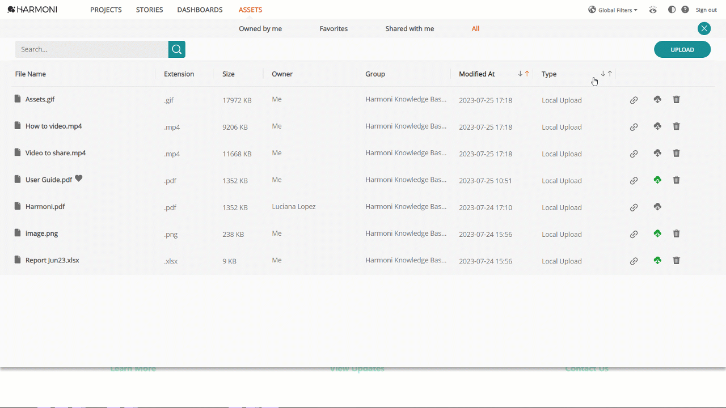Toggle favorite heart on User Guide.pdf

pos(79,178)
